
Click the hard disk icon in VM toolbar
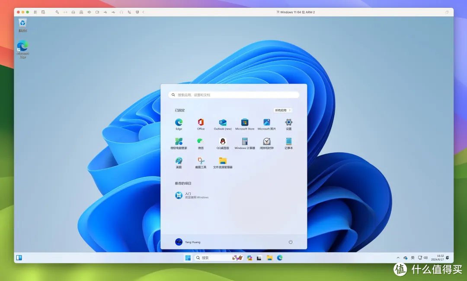pos(73,12)
